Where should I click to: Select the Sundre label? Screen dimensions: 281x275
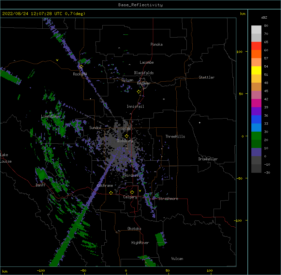pos(95,128)
